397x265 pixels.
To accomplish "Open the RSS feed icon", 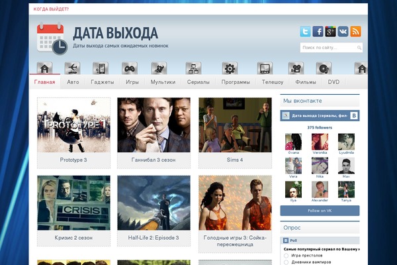I will pos(355,31).
